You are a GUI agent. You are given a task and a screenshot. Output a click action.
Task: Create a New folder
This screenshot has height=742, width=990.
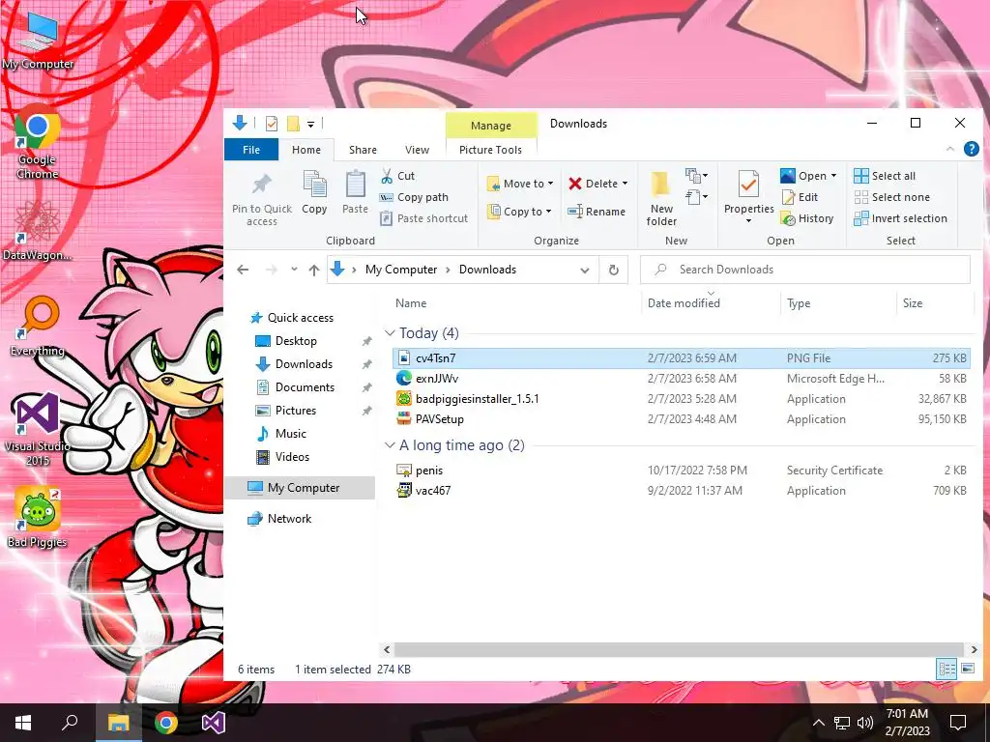click(661, 199)
